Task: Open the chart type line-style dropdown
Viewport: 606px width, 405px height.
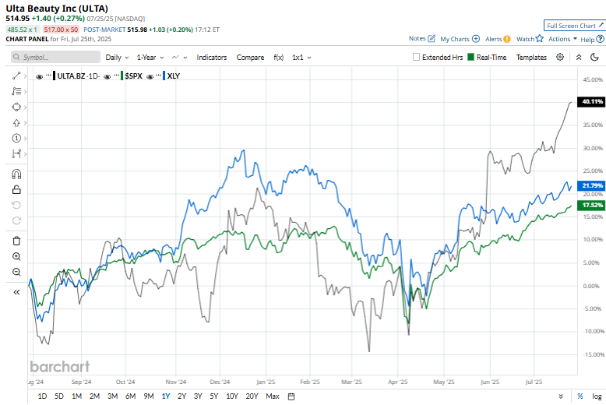Action: click(179, 57)
